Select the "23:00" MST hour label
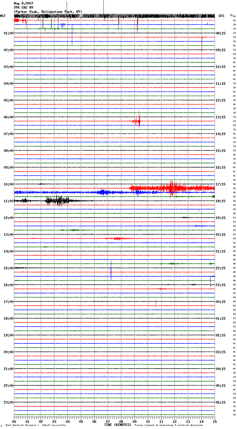This screenshot has height=429, width=237. click(8, 402)
